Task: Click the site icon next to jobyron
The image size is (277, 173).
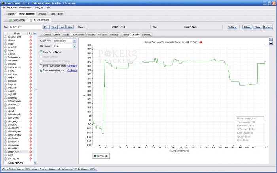Action: click(x=30, y=40)
